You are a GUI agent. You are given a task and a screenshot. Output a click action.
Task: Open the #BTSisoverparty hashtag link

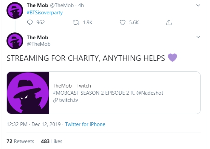coord(45,13)
